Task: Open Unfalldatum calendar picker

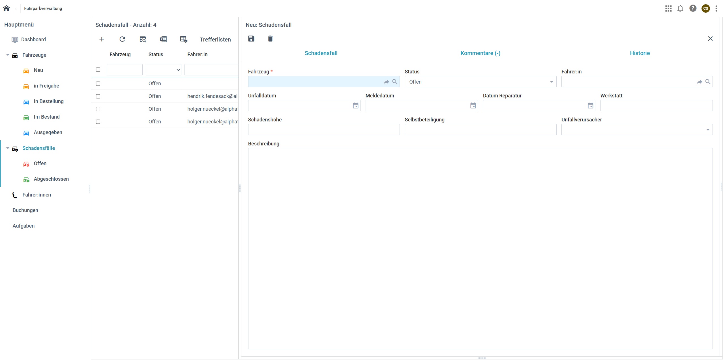Action: [x=355, y=106]
